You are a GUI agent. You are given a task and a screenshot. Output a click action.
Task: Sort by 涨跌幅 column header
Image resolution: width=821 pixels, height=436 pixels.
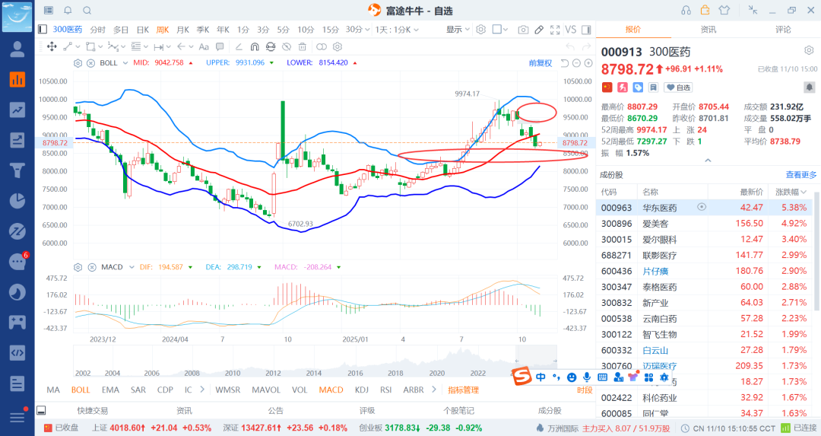coord(791,192)
